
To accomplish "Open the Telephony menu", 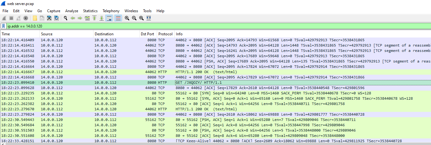I will [x=111, y=11].
